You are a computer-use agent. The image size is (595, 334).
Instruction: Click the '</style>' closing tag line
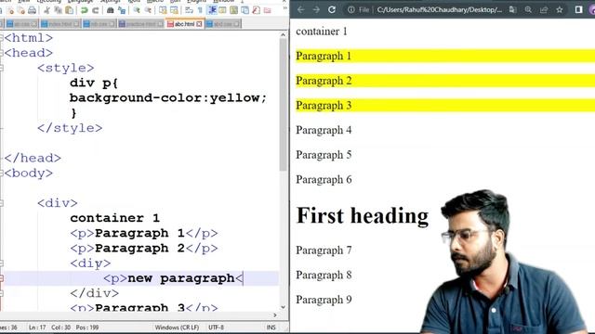(70, 128)
